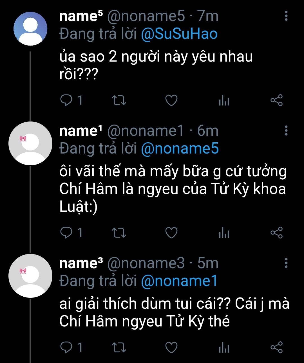Reply to name³'s tweet
The width and height of the screenshot is (304, 363).
pos(66,348)
